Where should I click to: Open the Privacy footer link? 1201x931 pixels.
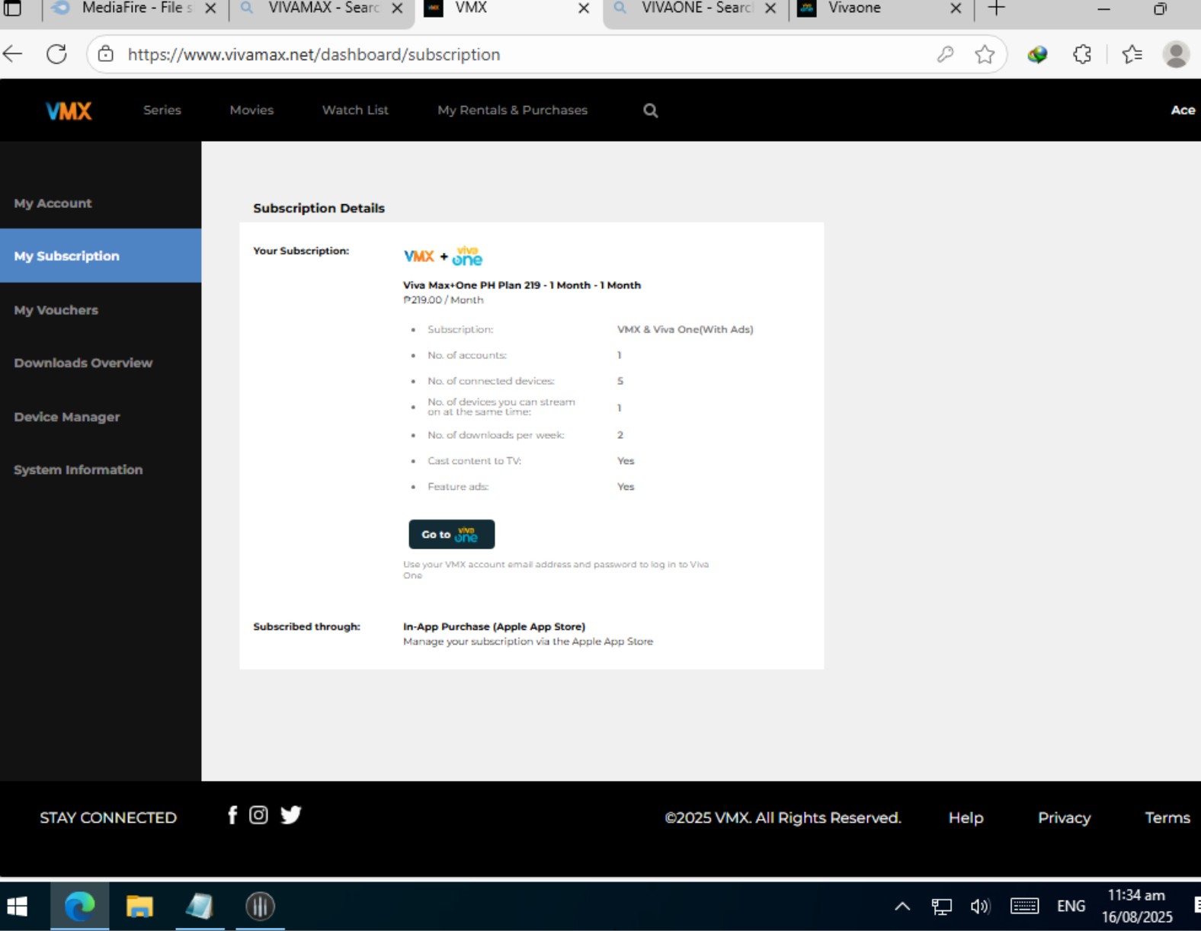[x=1064, y=817]
